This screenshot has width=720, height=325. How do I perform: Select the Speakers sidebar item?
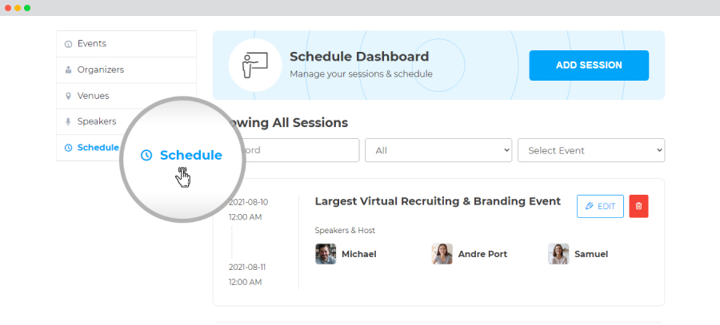pyautogui.click(x=97, y=121)
